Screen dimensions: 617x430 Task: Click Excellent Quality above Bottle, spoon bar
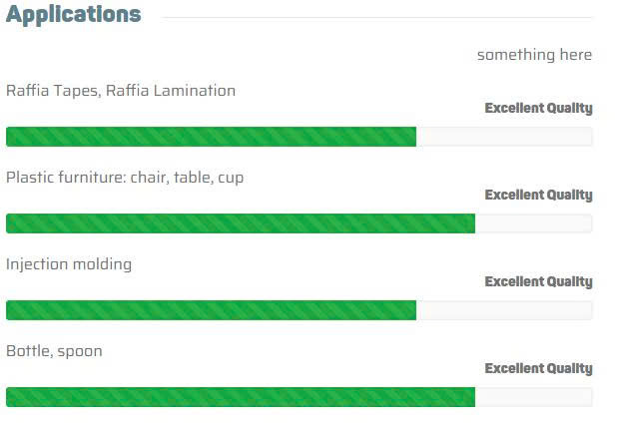click(x=538, y=368)
